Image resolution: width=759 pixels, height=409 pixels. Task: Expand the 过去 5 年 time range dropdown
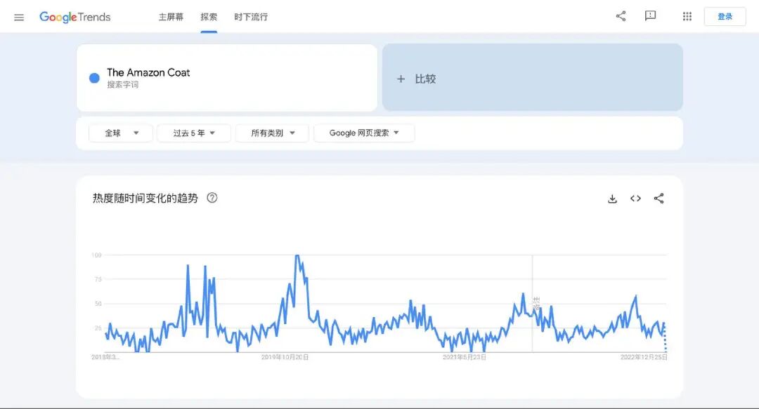193,133
